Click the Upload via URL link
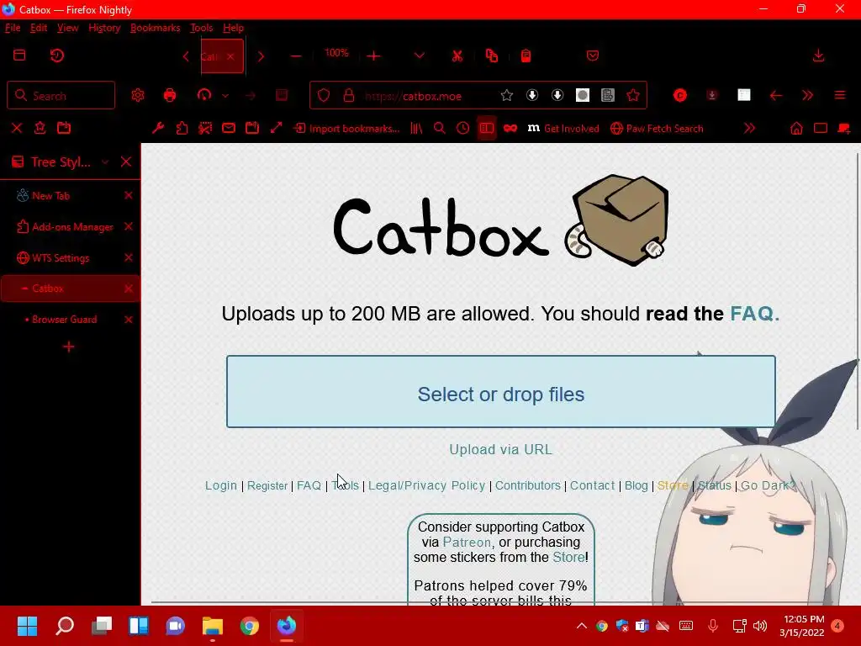 pyautogui.click(x=501, y=449)
